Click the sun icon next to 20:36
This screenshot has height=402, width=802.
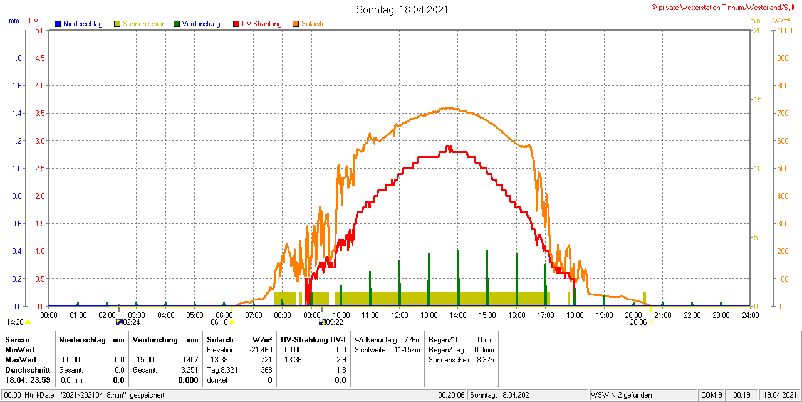point(650,322)
